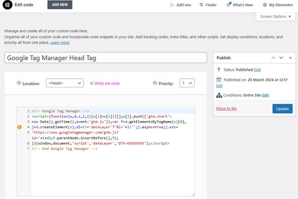Image resolution: width=298 pixels, height=199 pixels.
Task: Click the Write me code sparkle icon
Action: 91,84
